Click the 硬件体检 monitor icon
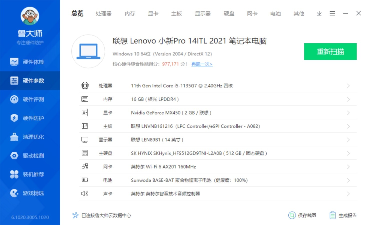This screenshot has height=225, width=368. [14, 62]
